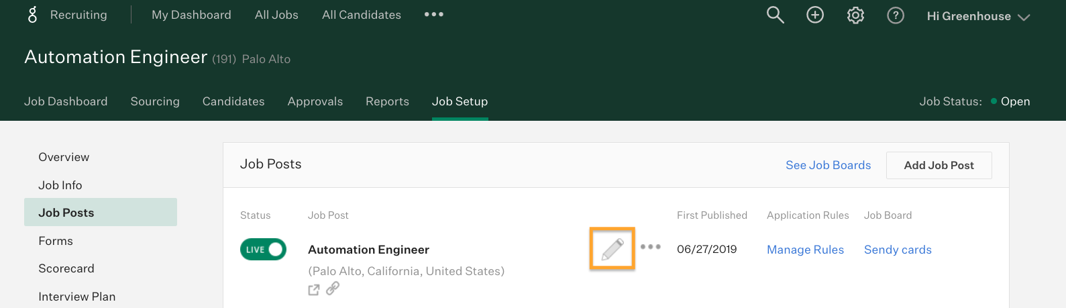1066x308 pixels.
Task: Expand the Hi Greenhouse user menu
Action: click(x=978, y=16)
